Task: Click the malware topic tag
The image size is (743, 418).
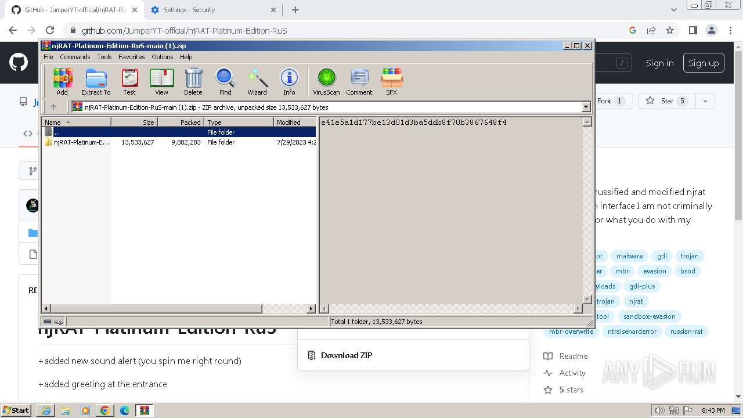Action: [x=629, y=256]
